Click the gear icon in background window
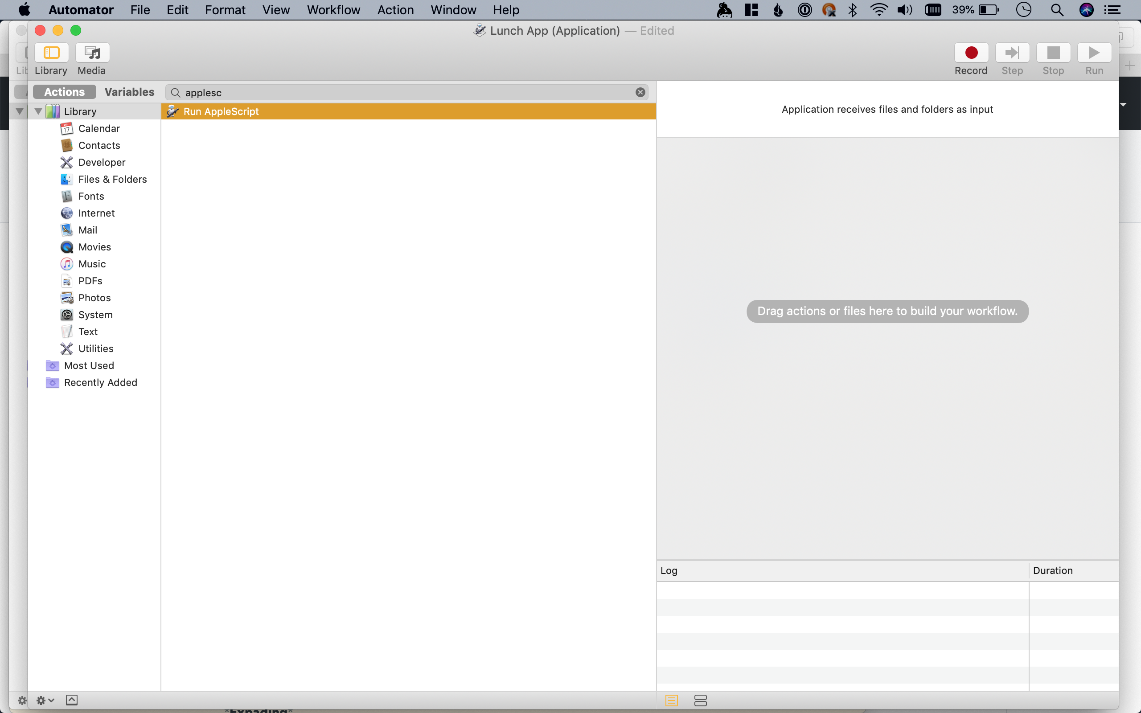The width and height of the screenshot is (1141, 713). (22, 700)
